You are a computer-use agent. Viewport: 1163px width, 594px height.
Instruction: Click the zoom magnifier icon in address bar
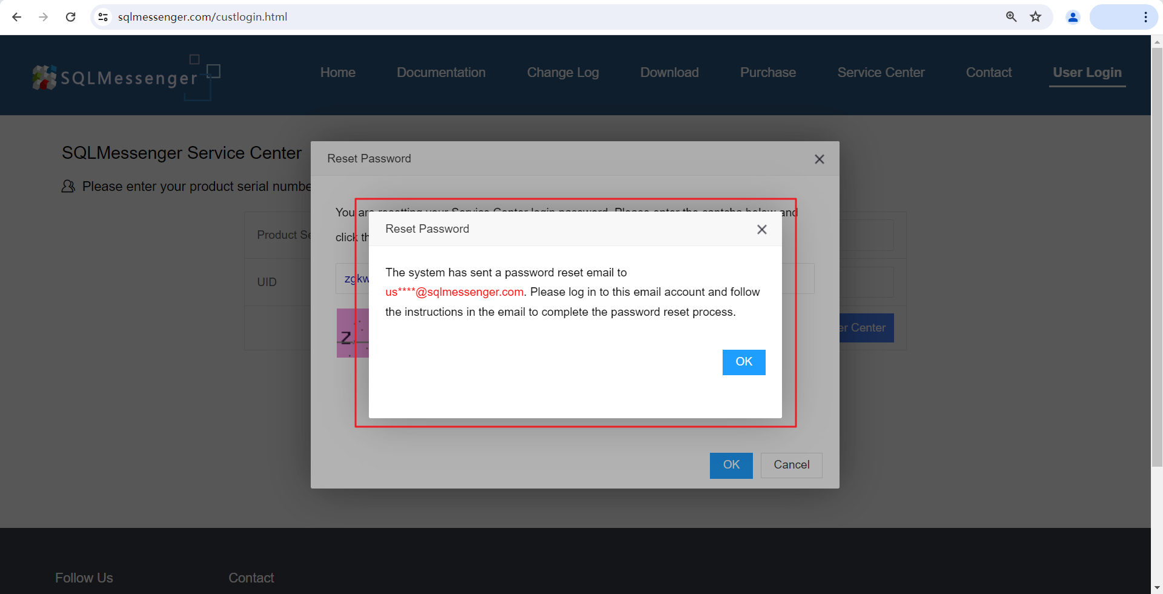(x=1011, y=17)
